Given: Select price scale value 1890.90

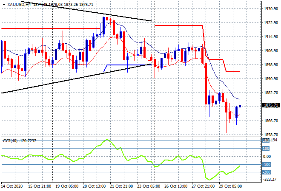Looking at the screenshot, I should point(271,79).
